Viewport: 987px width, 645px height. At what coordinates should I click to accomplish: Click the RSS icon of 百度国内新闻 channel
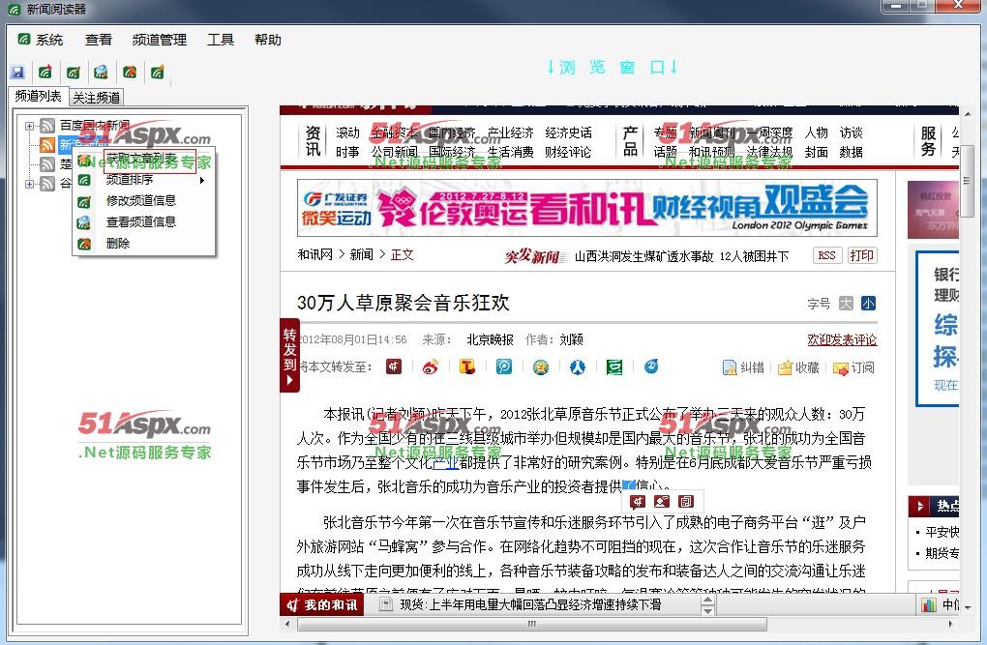coord(47,126)
